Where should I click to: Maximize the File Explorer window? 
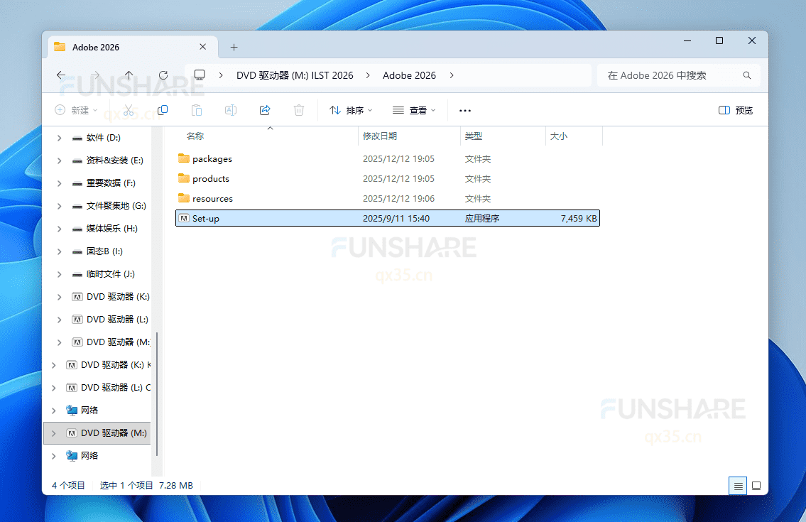coord(719,40)
